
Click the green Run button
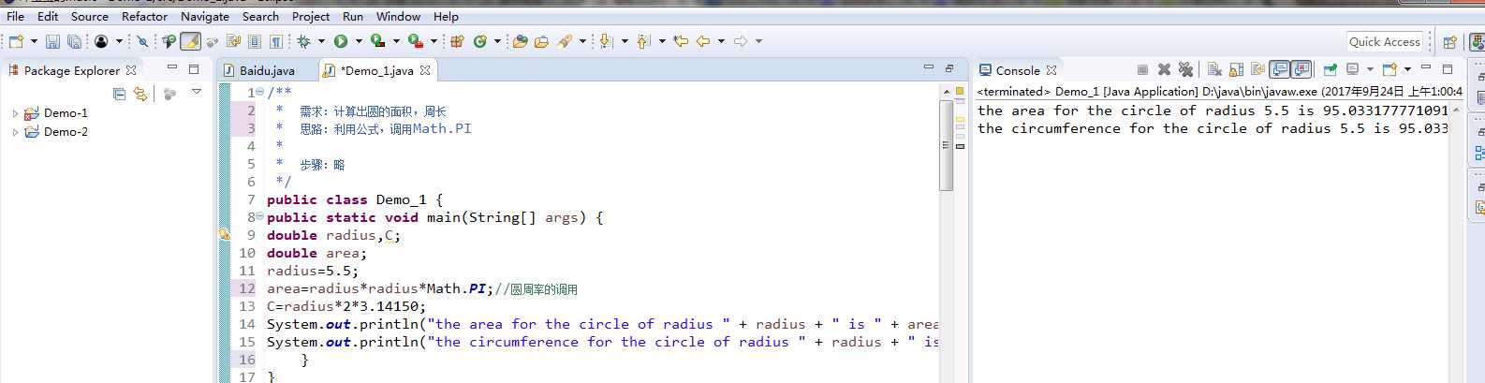[341, 41]
